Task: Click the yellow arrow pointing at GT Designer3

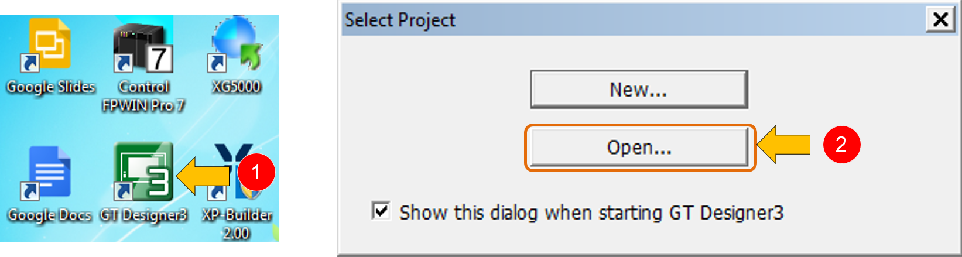Action: pyautogui.click(x=203, y=176)
